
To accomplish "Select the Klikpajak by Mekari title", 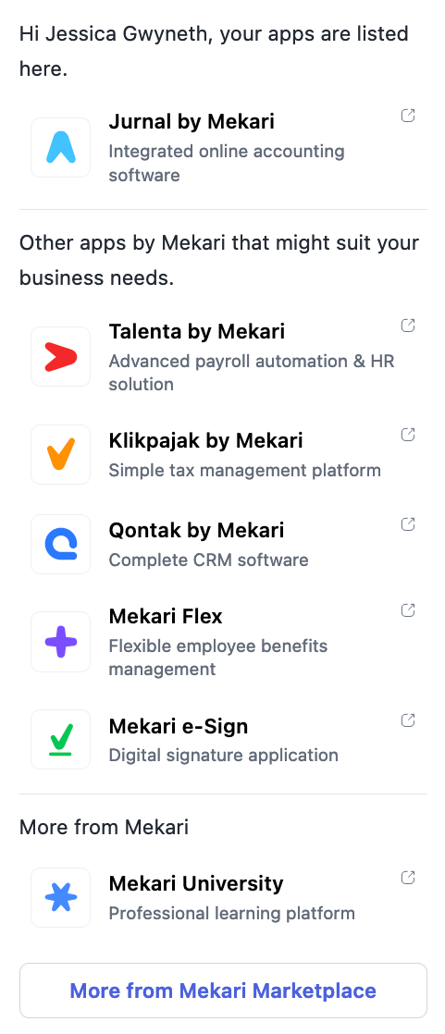I will (205, 440).
